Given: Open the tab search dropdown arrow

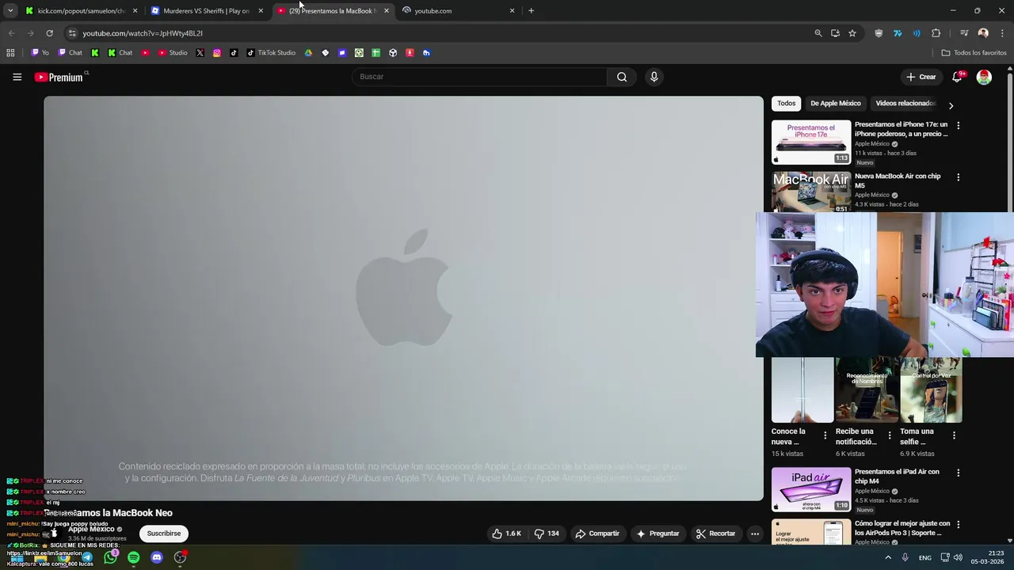Looking at the screenshot, I should pyautogui.click(x=10, y=11).
